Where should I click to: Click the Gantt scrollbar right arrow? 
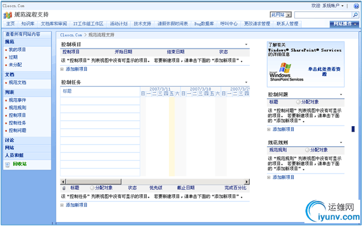247,181
